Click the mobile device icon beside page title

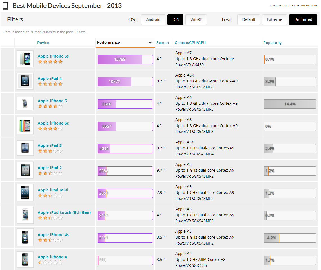(x=5, y=6)
